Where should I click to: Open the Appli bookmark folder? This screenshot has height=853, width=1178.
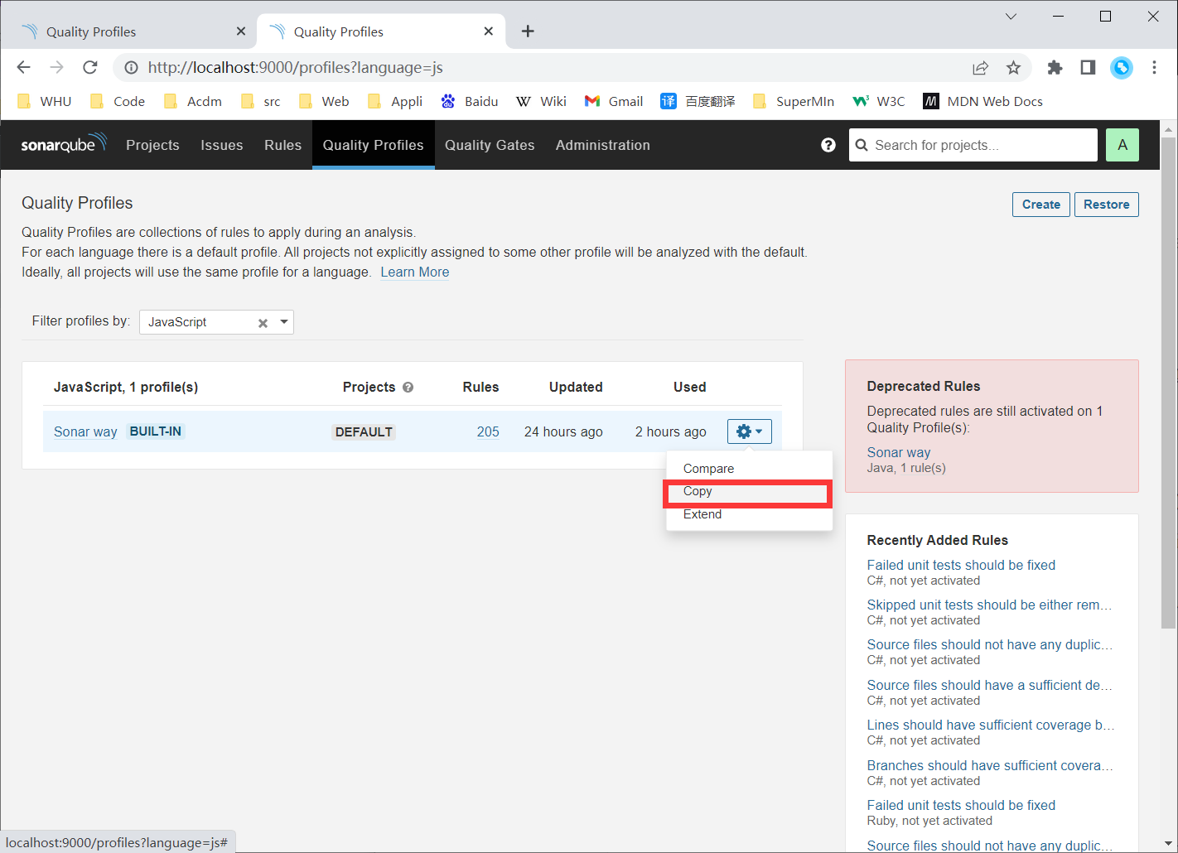[x=395, y=101]
